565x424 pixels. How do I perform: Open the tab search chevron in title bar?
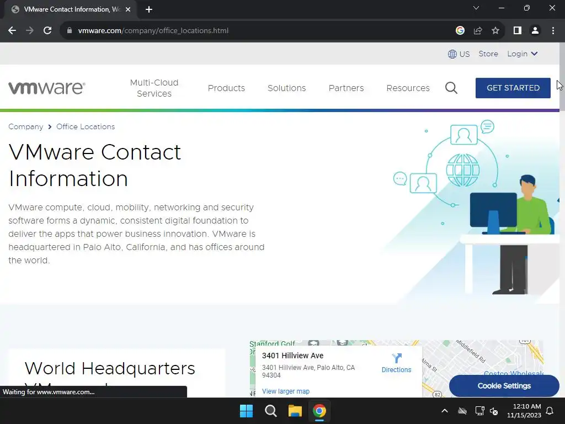[x=476, y=8]
